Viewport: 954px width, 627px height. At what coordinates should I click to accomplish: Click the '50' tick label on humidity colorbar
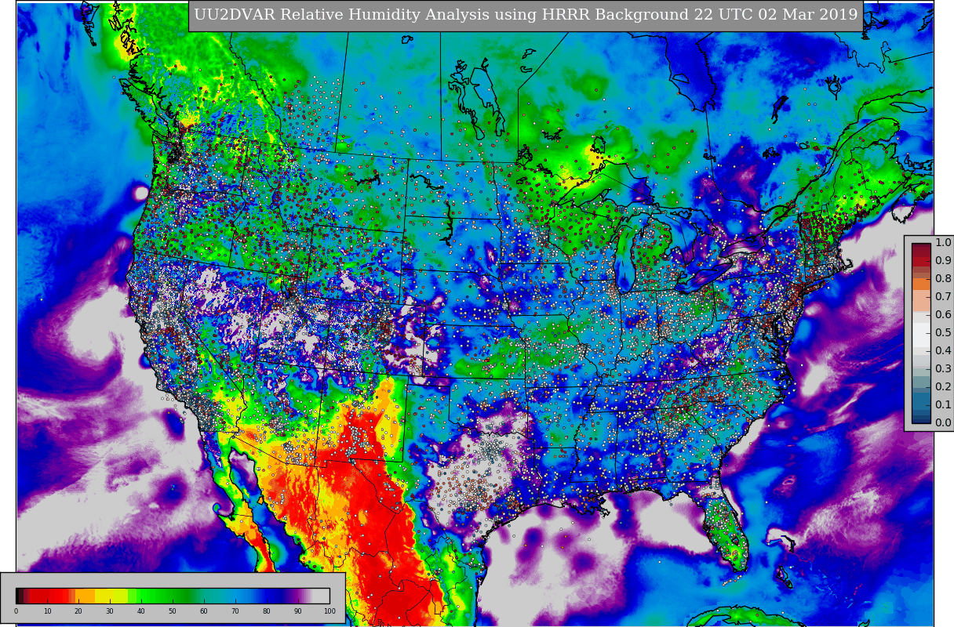click(x=173, y=611)
